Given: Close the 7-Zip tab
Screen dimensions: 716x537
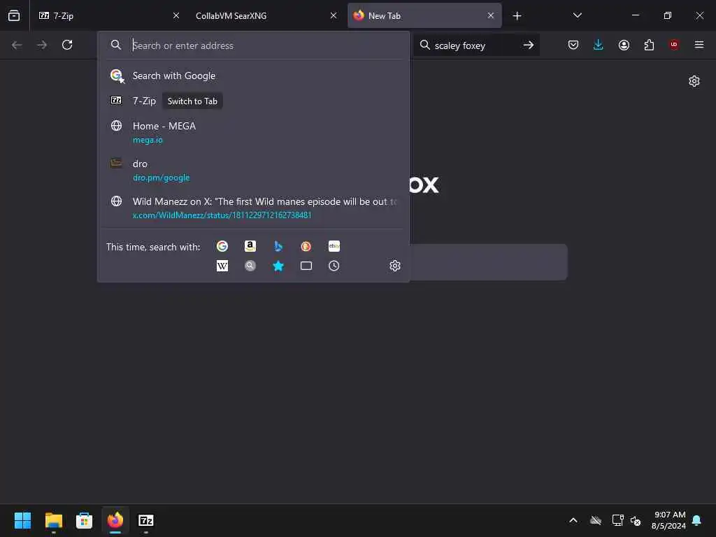Looking at the screenshot, I should pyautogui.click(x=176, y=15).
